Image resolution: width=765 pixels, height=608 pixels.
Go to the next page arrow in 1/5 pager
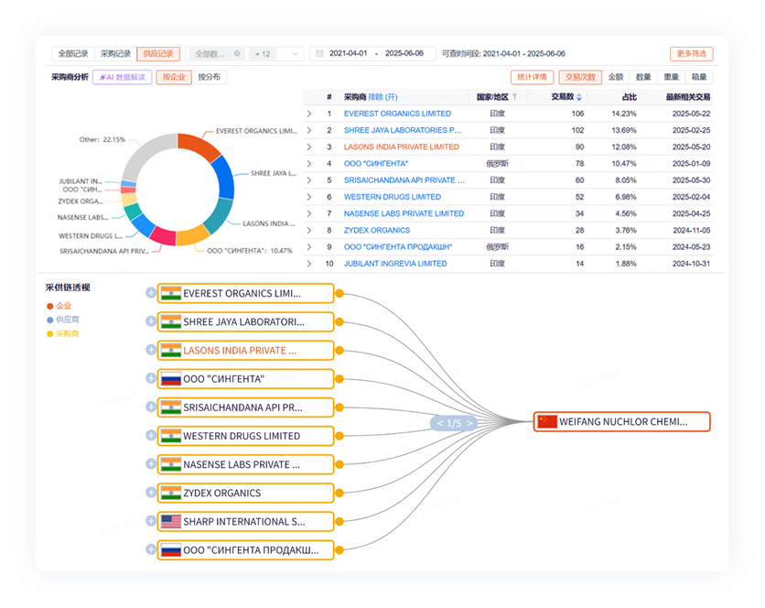click(x=468, y=423)
